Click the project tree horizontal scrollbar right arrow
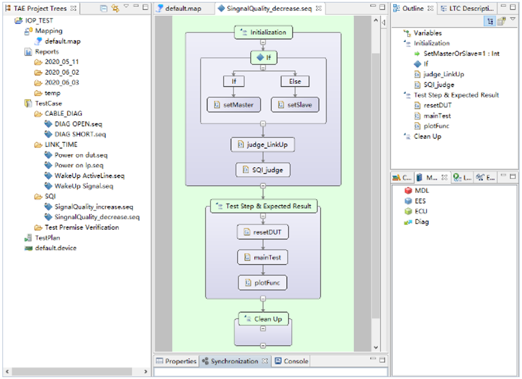 coord(146,371)
